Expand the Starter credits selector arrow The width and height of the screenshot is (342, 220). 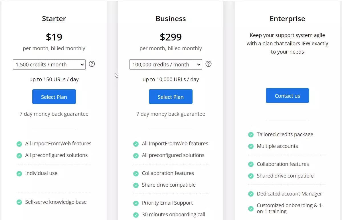tap(82, 64)
